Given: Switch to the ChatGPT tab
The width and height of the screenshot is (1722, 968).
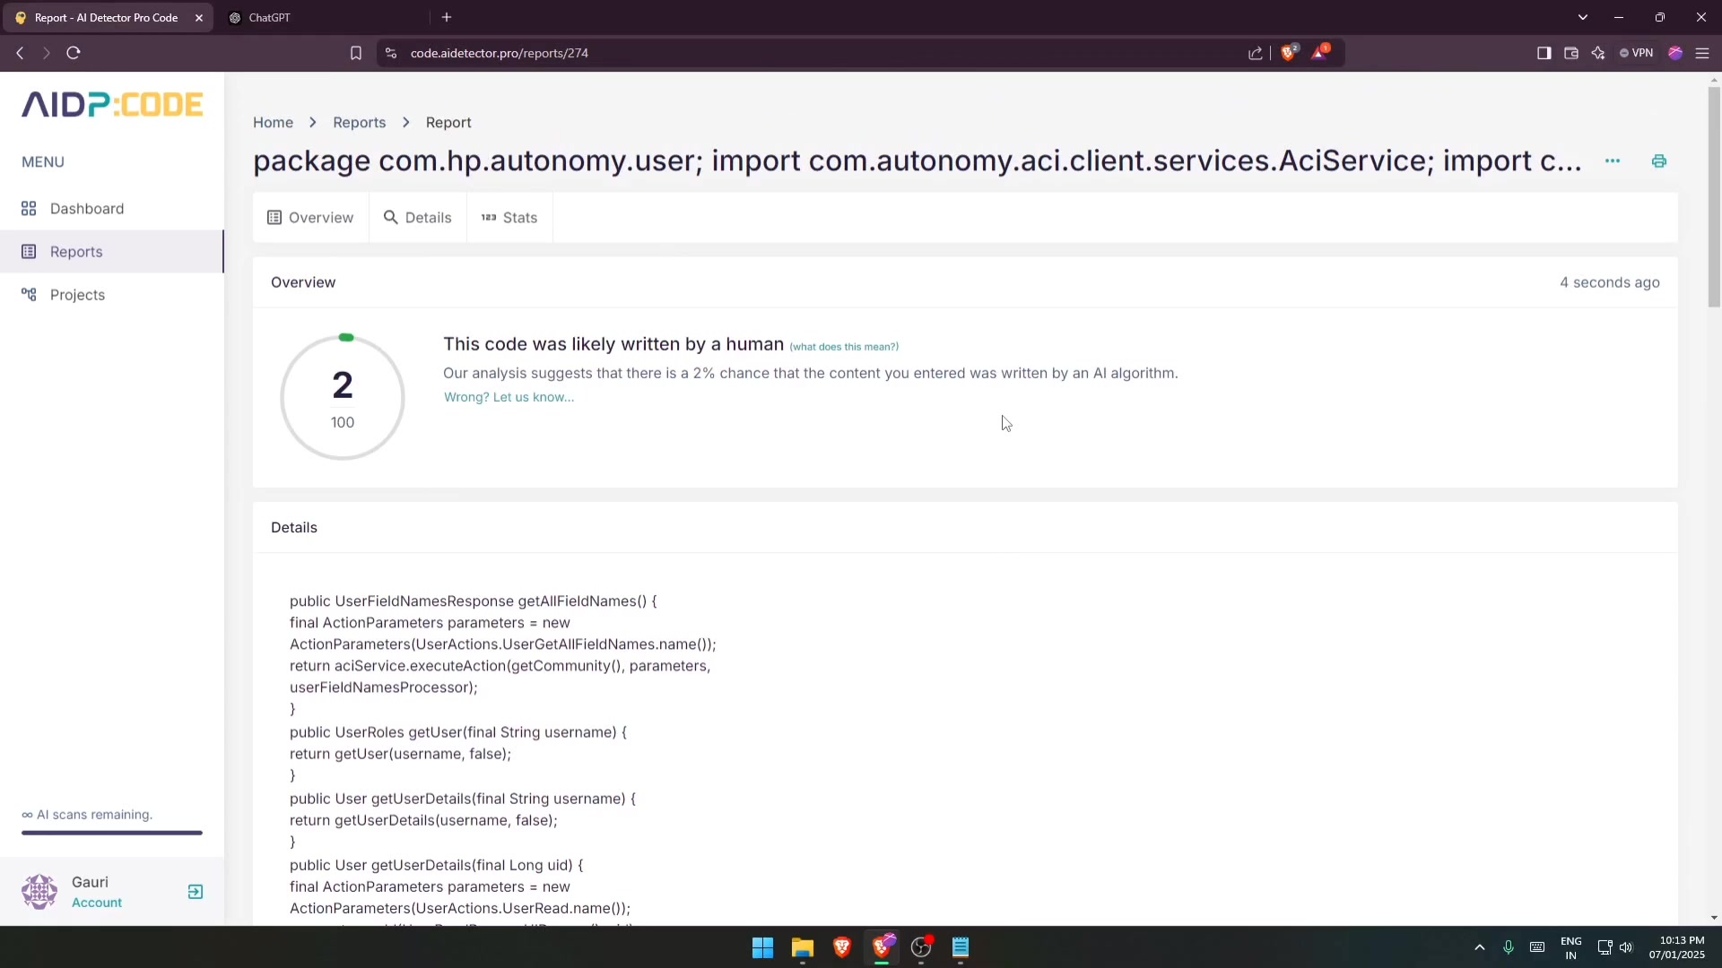Looking at the screenshot, I should [323, 18].
